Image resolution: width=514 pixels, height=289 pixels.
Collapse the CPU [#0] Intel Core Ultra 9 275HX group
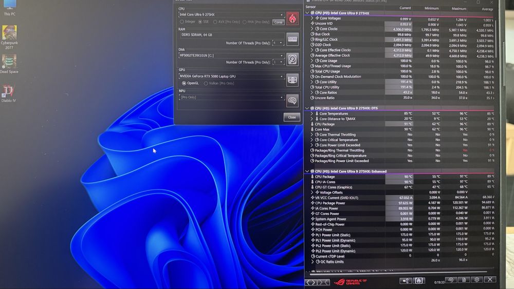(307, 13)
